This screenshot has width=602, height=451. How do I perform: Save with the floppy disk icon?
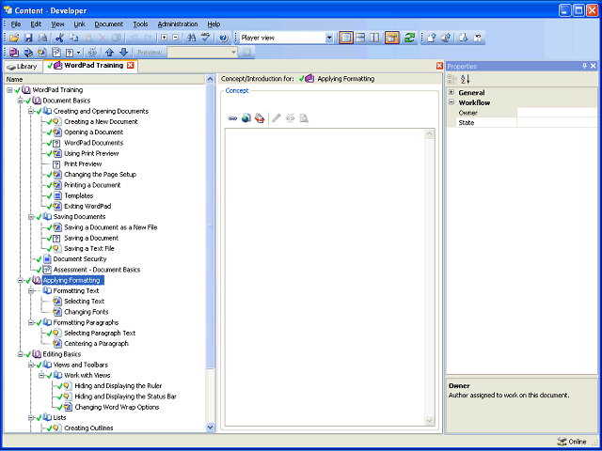(x=28, y=38)
